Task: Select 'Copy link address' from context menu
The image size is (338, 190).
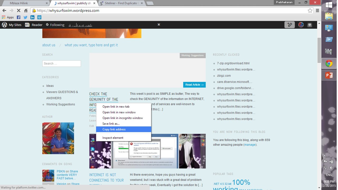Action: 114,129
